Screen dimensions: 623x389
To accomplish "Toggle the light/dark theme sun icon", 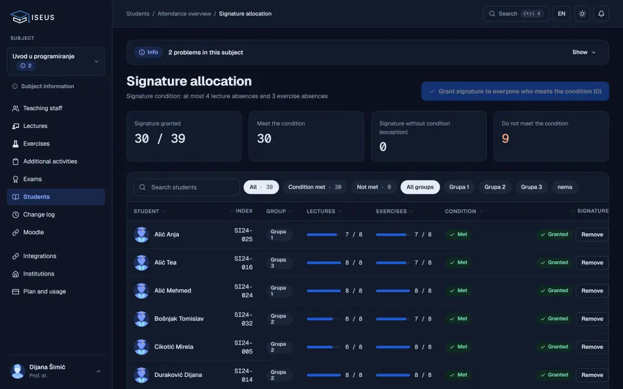I will (x=582, y=14).
